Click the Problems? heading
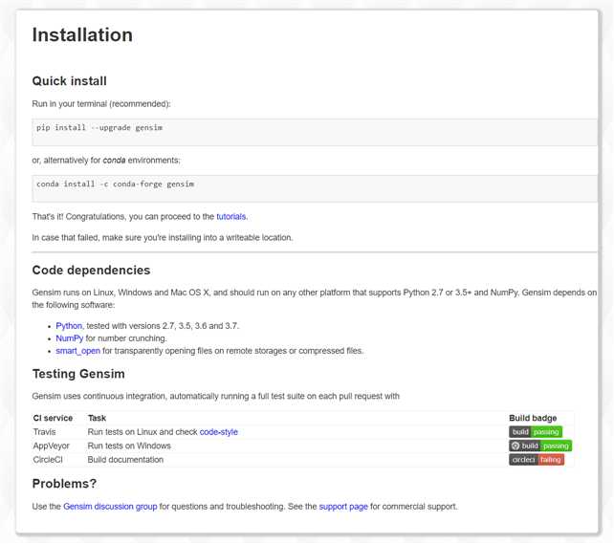 pos(64,484)
